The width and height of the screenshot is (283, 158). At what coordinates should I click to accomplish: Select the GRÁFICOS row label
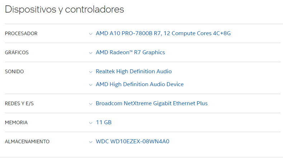[x=17, y=52]
